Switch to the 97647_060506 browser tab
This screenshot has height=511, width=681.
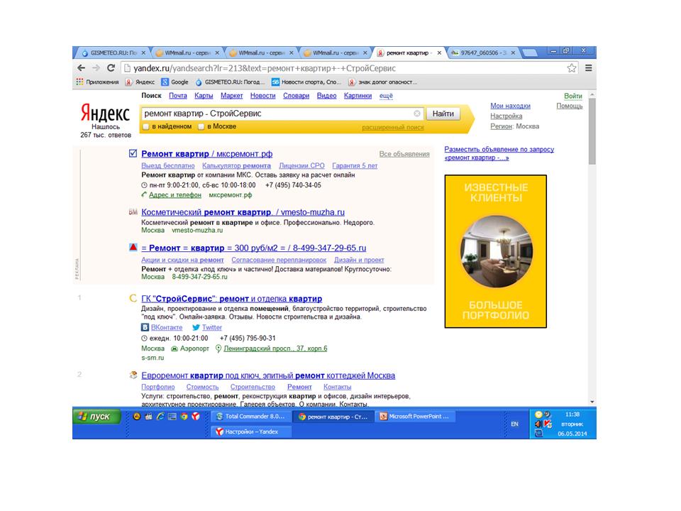coord(483,53)
